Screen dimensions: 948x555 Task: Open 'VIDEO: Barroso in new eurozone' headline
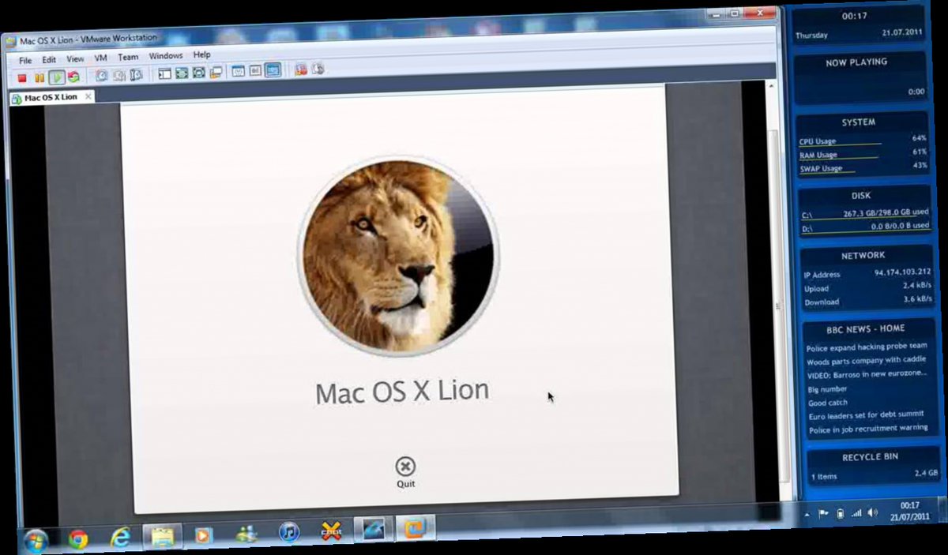(866, 374)
